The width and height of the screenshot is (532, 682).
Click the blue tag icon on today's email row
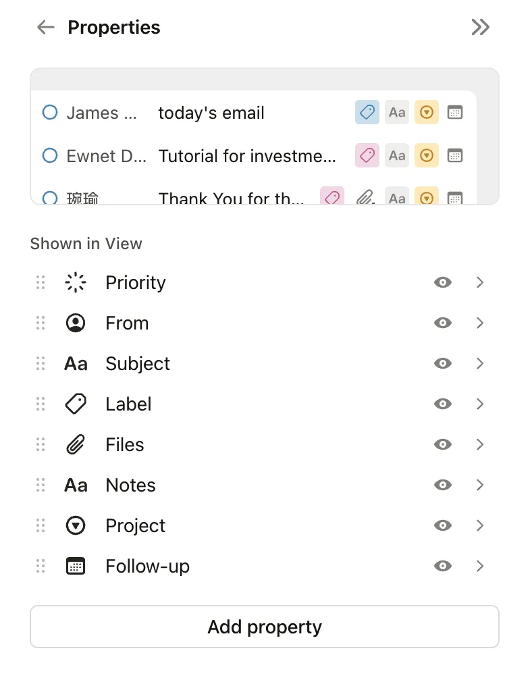click(x=367, y=112)
